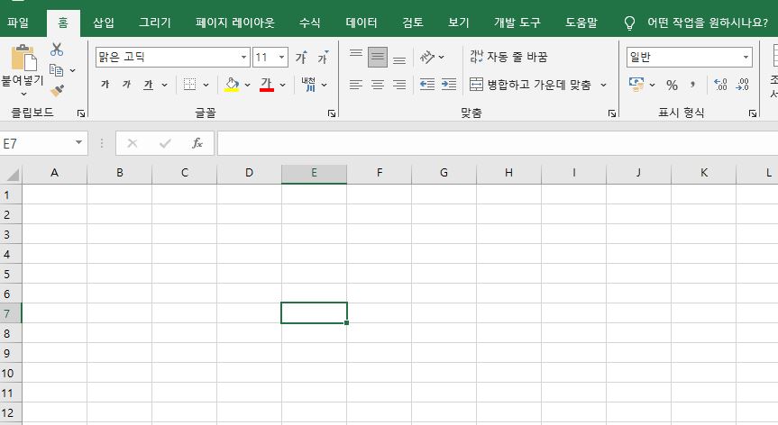Expand the 붙여넣기 paste options arrow
Image resolution: width=778 pixels, height=425 pixels.
(x=23, y=94)
